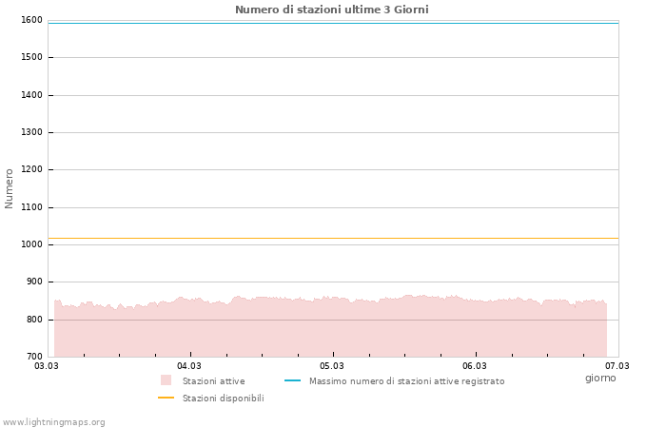This screenshot has width=666, height=428.
Task: Click the 05.03 date tick label
Action: 332,365
